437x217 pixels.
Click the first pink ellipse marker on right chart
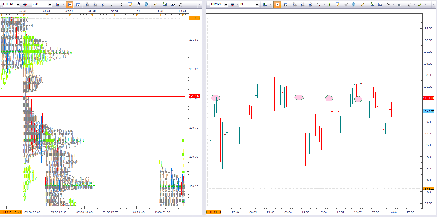(x=216, y=98)
